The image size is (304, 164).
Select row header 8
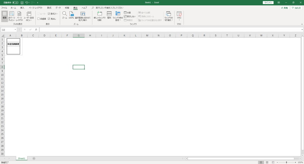pos(2,67)
